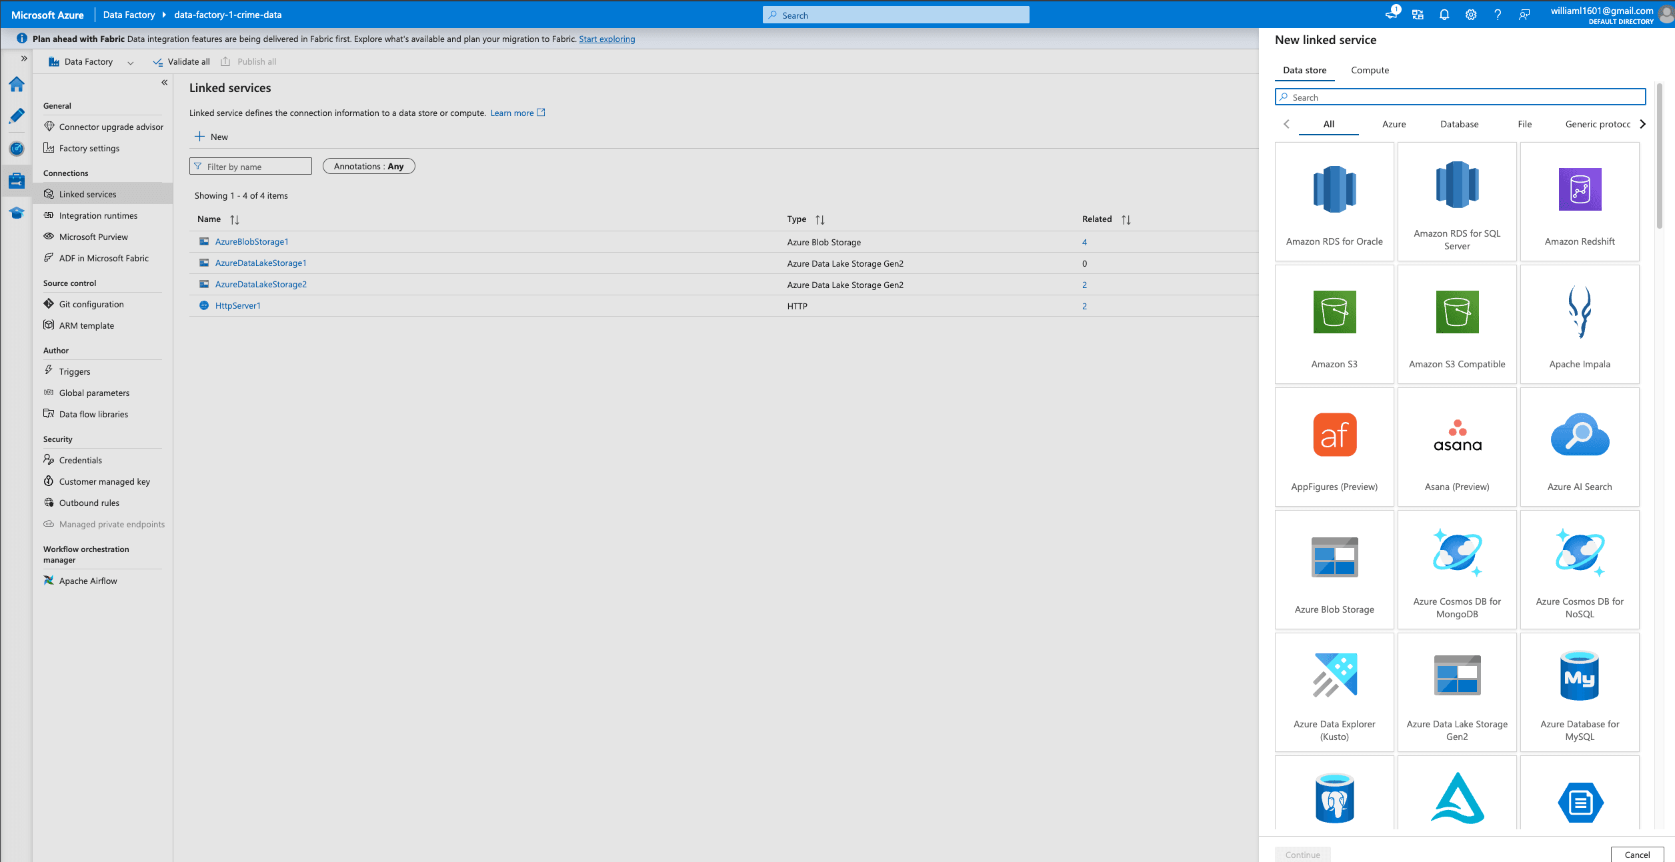
Task: Choose Azure AI Search connector
Action: coord(1579,447)
